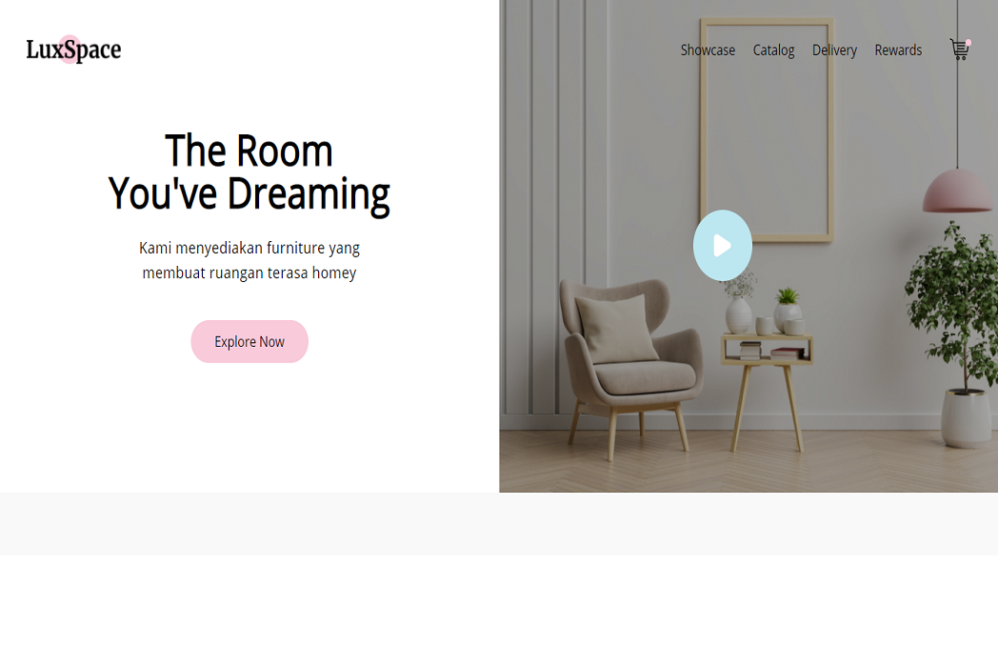Viewport: 998px width, 667px height.
Task: Click the pink pendant lamp in the photo
Action: (x=957, y=190)
